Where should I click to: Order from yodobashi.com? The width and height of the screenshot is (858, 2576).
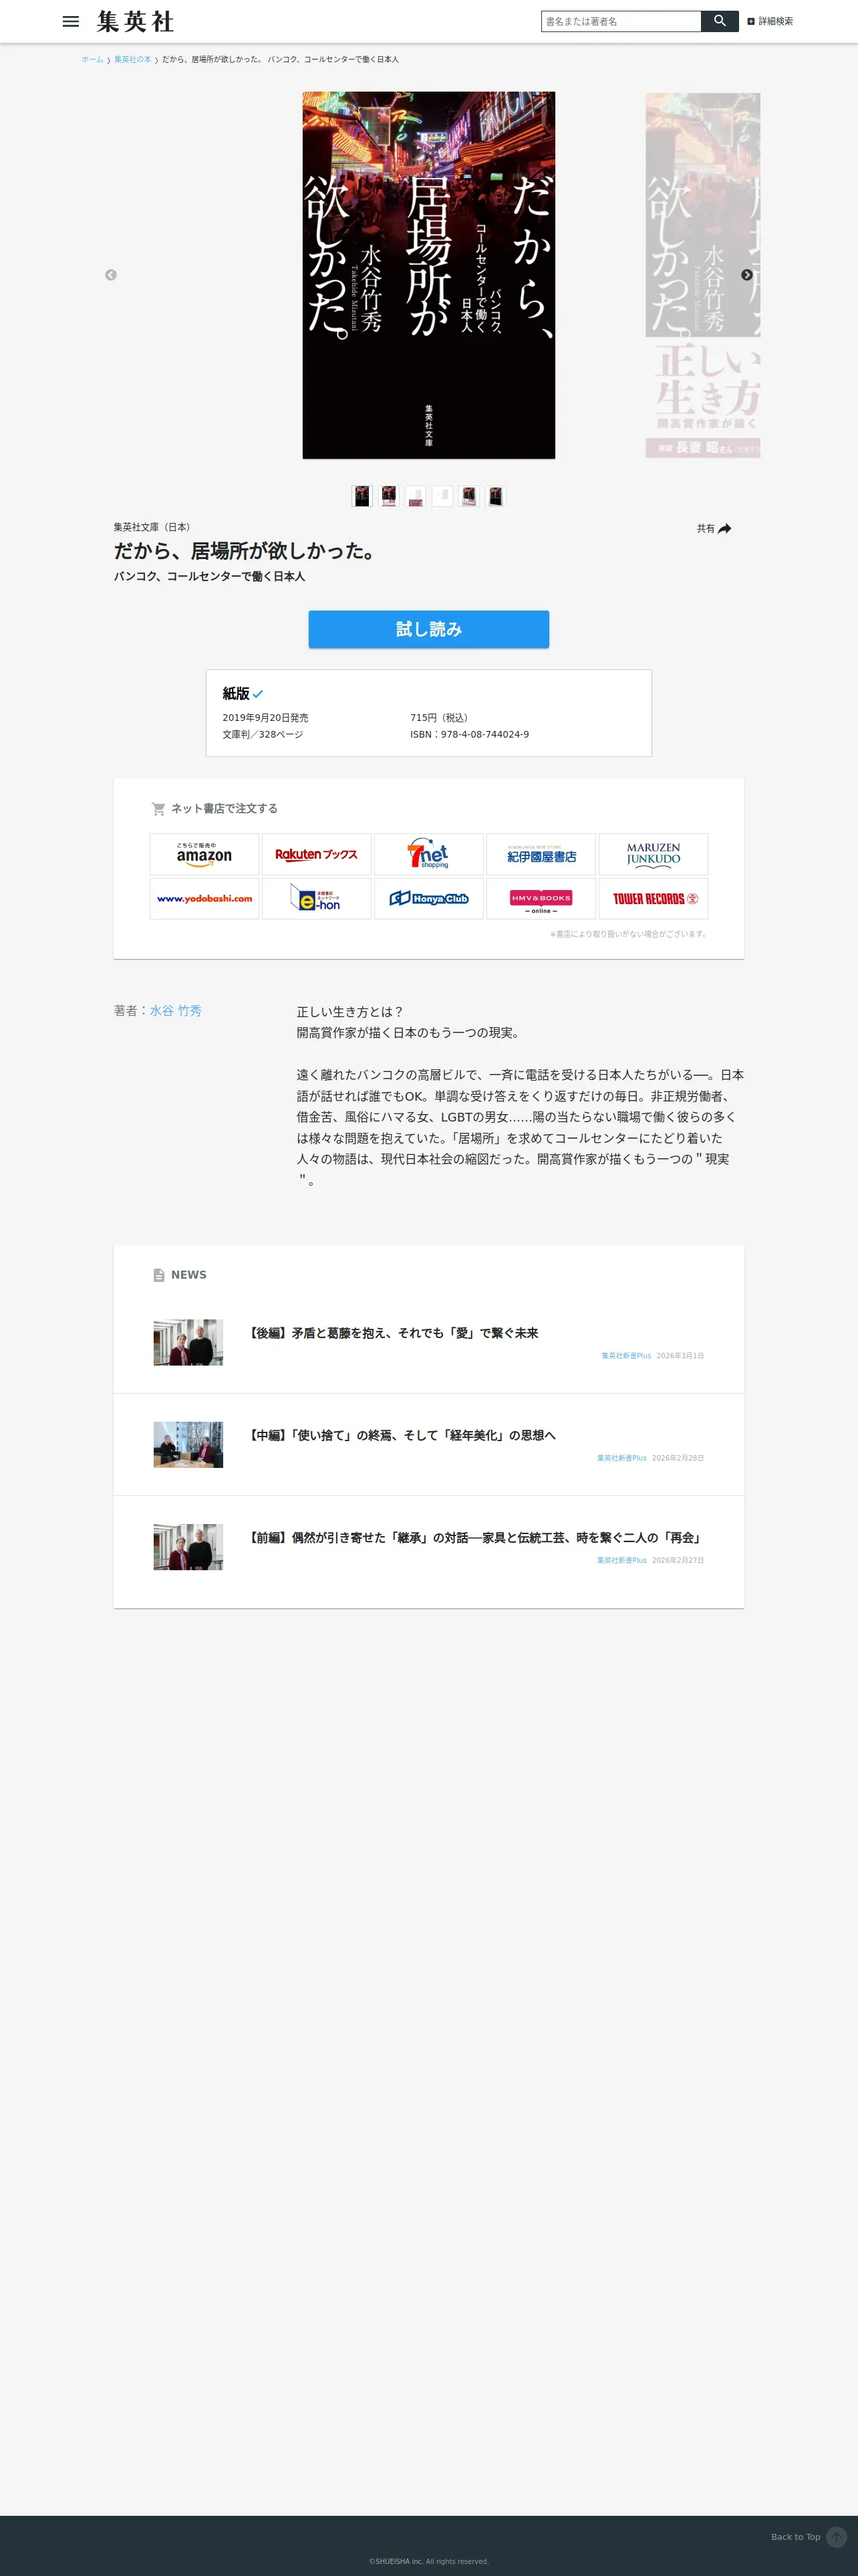click(x=204, y=898)
